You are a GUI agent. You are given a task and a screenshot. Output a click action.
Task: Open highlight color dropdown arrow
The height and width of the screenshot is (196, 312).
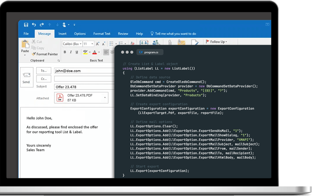[x=90, y=53]
